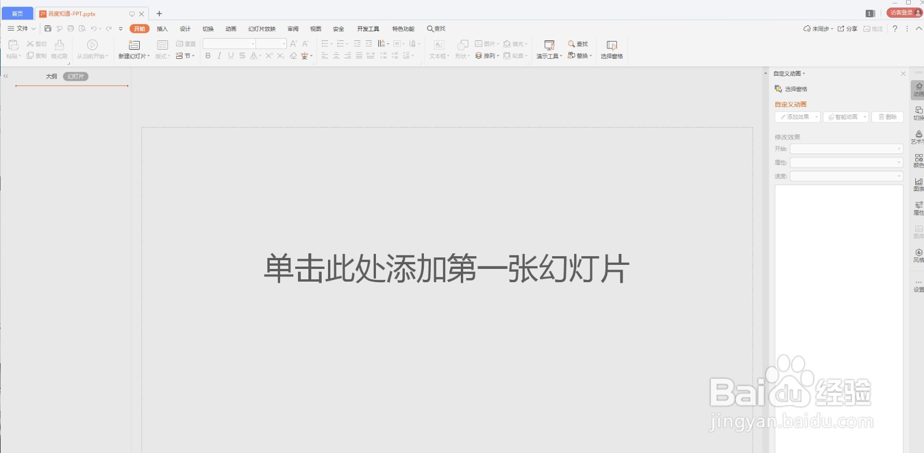This screenshot has height=453, width=924.
Task: Click the Copy (复制) icon
Action: coord(30,56)
